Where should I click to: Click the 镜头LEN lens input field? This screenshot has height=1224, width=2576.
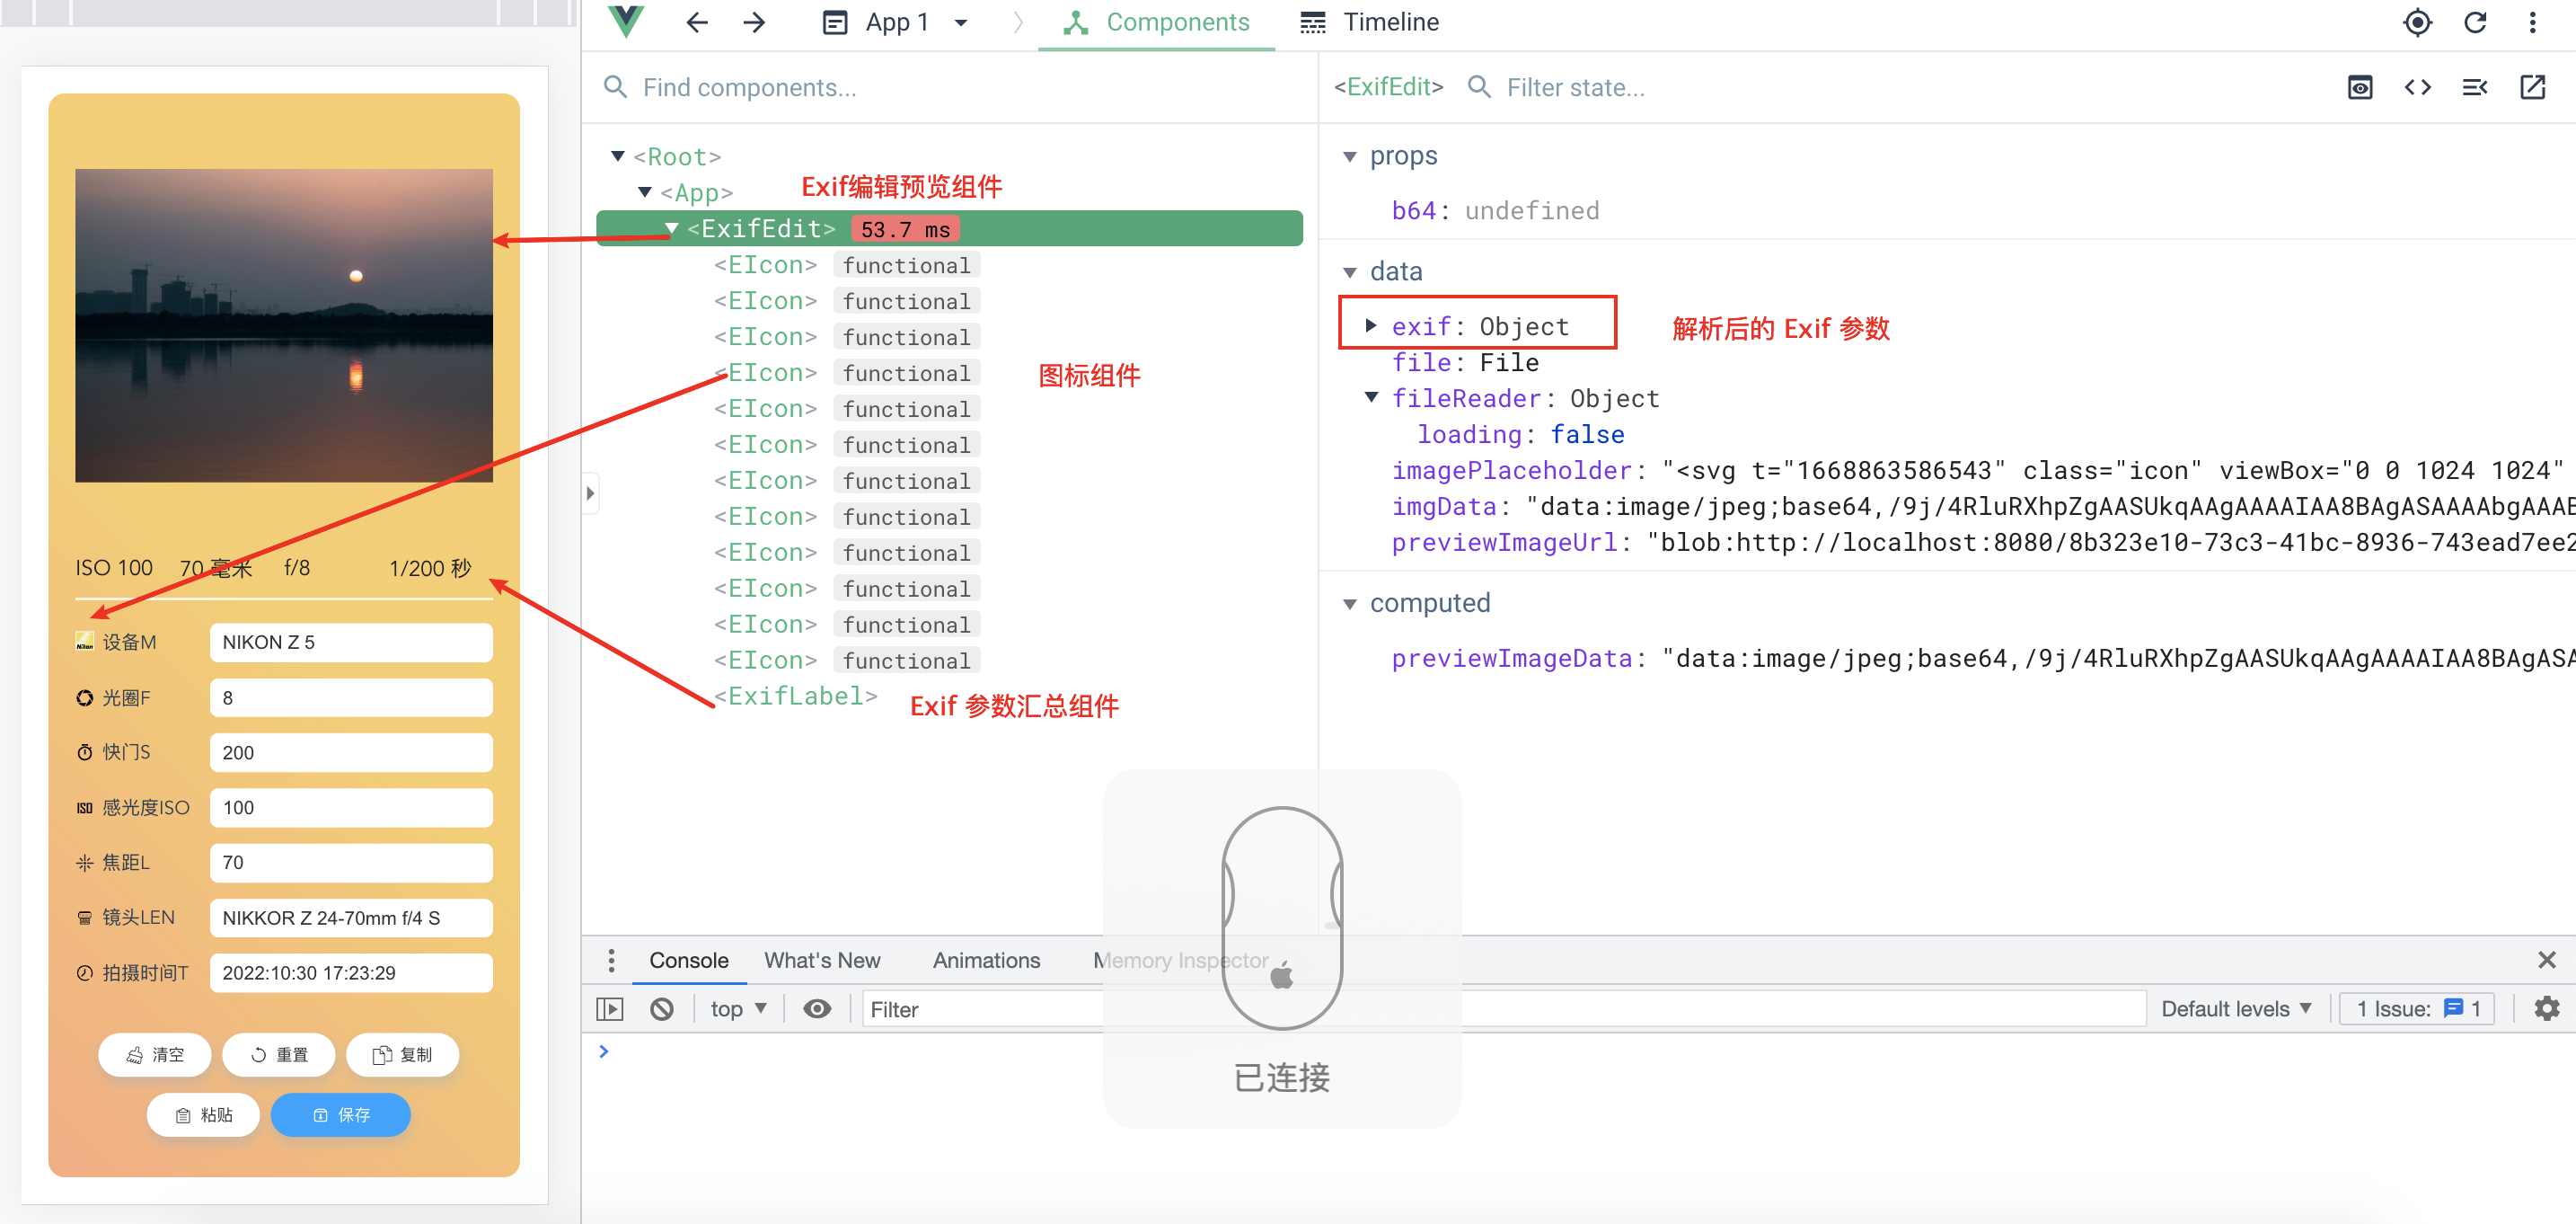click(351, 918)
